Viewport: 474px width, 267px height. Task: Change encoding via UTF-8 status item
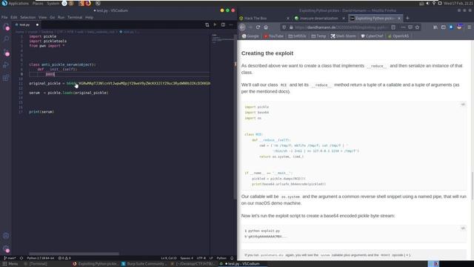(x=201, y=258)
